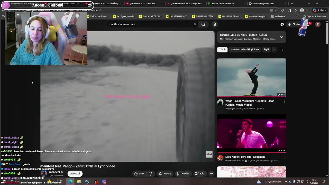This screenshot has width=329, height=185.
Task: Create a clip with the Klip button
Action: [200, 174]
